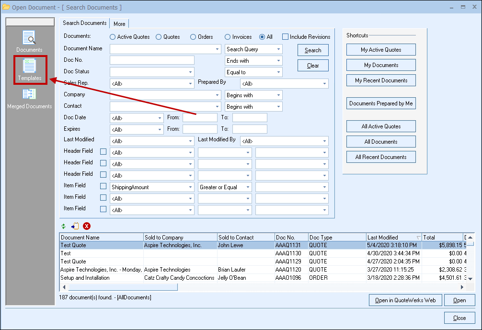Expand the Greater or Equal dropdown

[248, 187]
